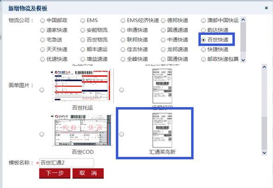Click the upper-right thermal waybill thumbnail
Image resolution: width=273 pixels, height=188 pixels.
(x=162, y=86)
